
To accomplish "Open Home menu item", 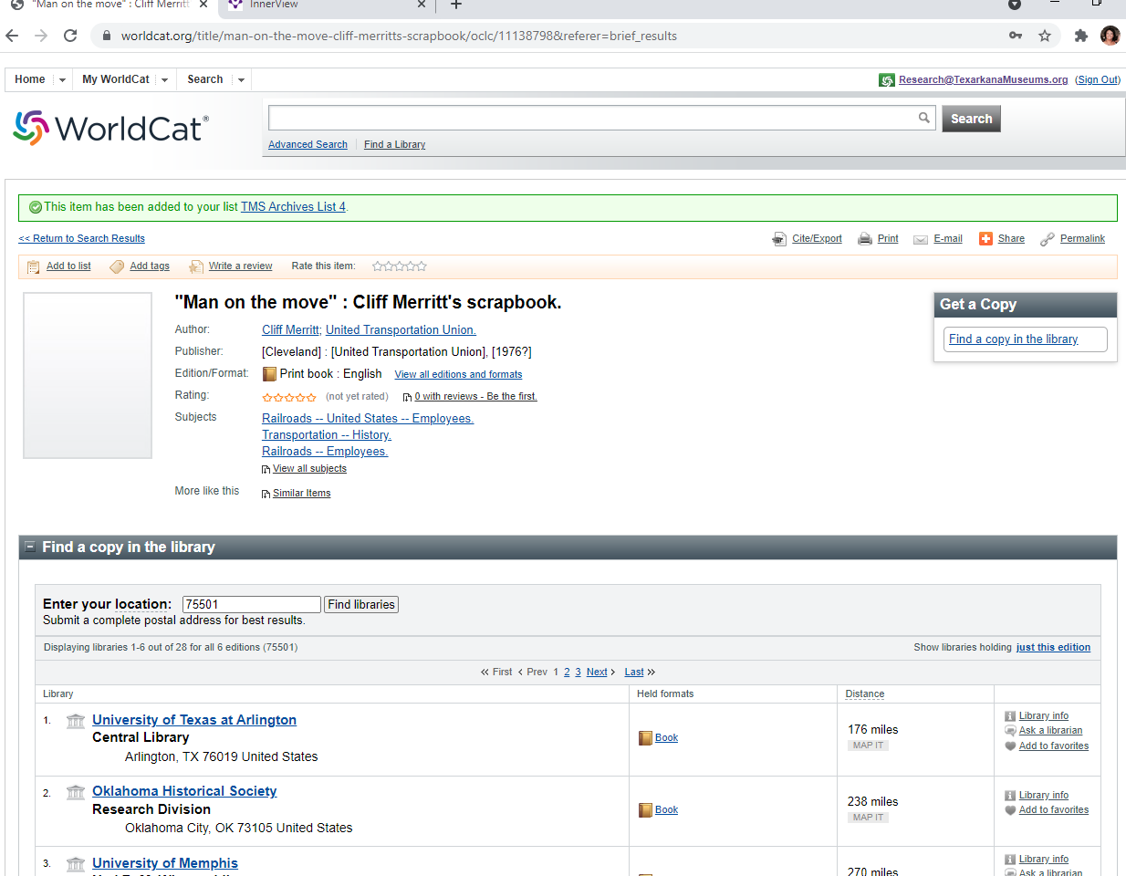I will (30, 79).
